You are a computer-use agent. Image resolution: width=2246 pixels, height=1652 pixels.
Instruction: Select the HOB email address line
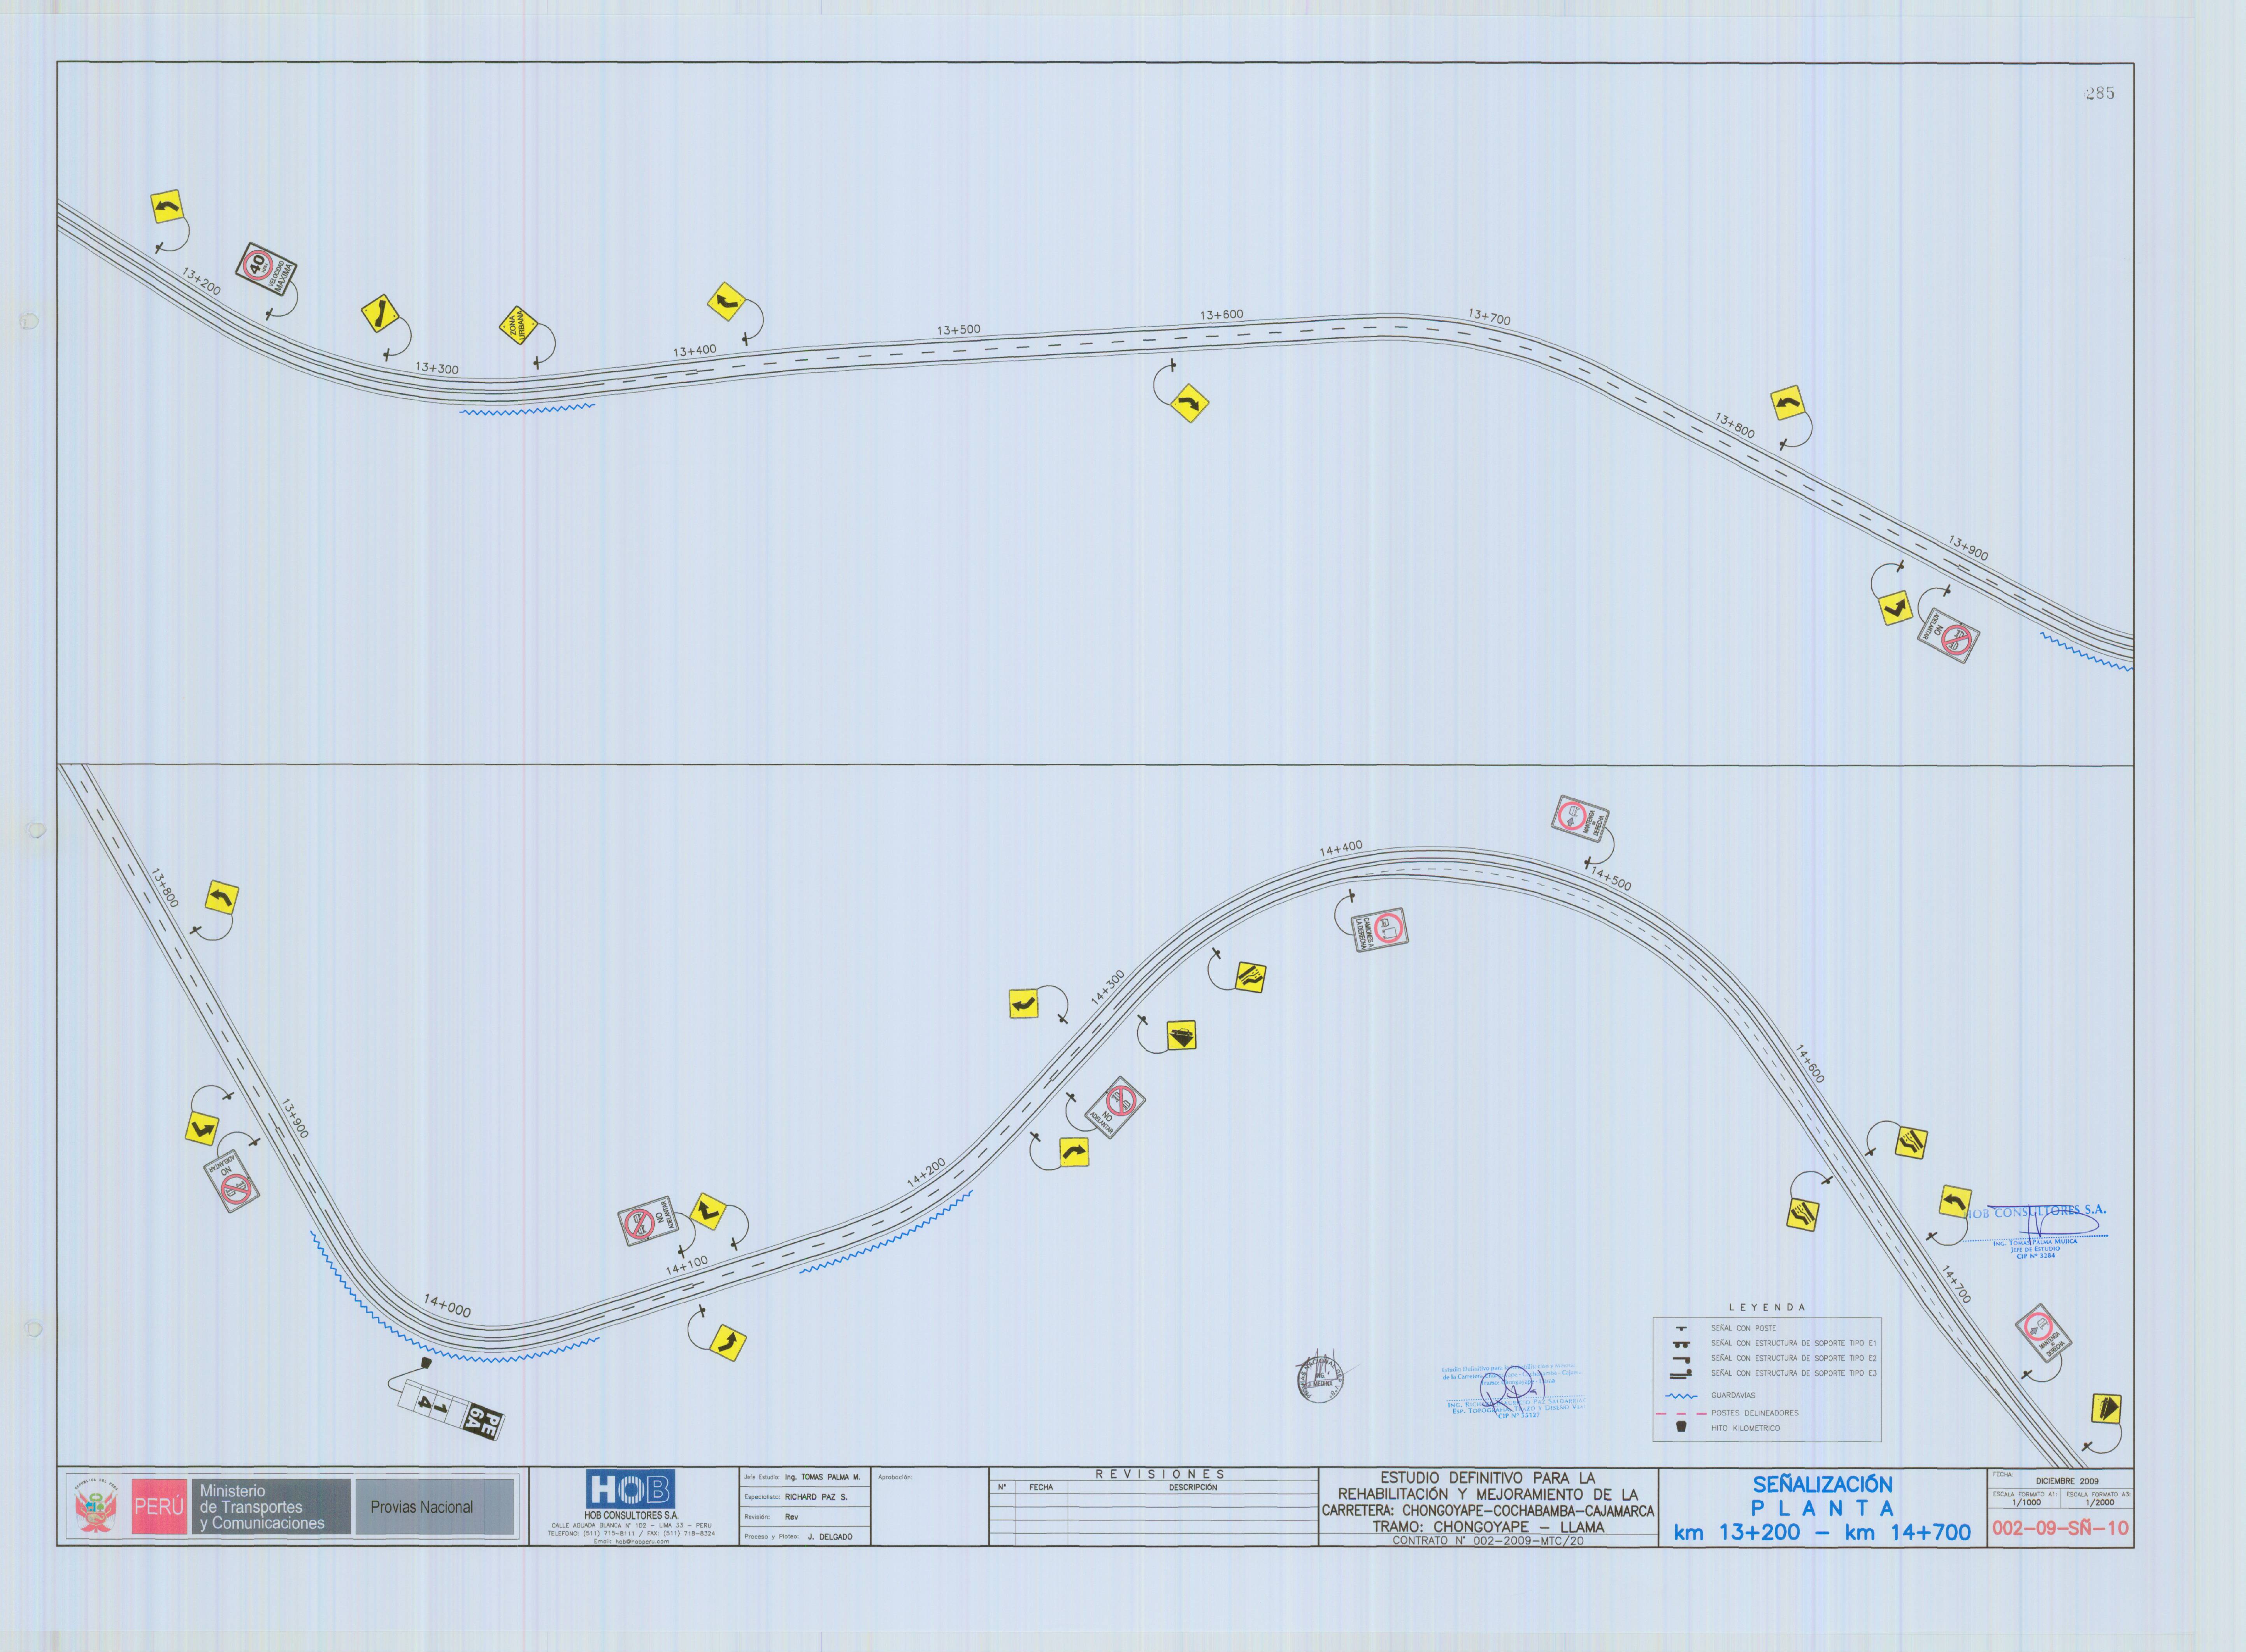click(631, 1541)
